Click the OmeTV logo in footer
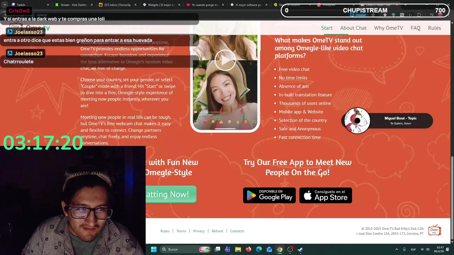This screenshot has height=255, width=454. tap(434, 230)
